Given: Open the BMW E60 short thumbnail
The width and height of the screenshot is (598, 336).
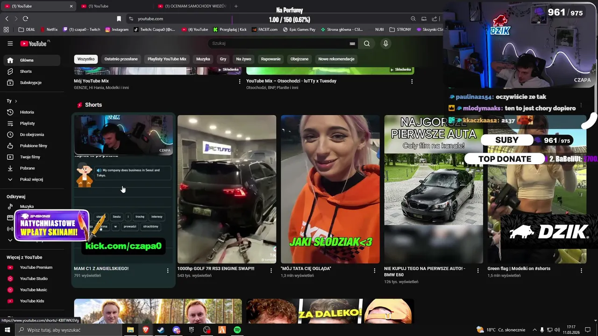Looking at the screenshot, I should tap(434, 189).
